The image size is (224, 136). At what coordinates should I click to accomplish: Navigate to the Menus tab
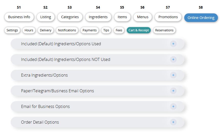point(142,17)
